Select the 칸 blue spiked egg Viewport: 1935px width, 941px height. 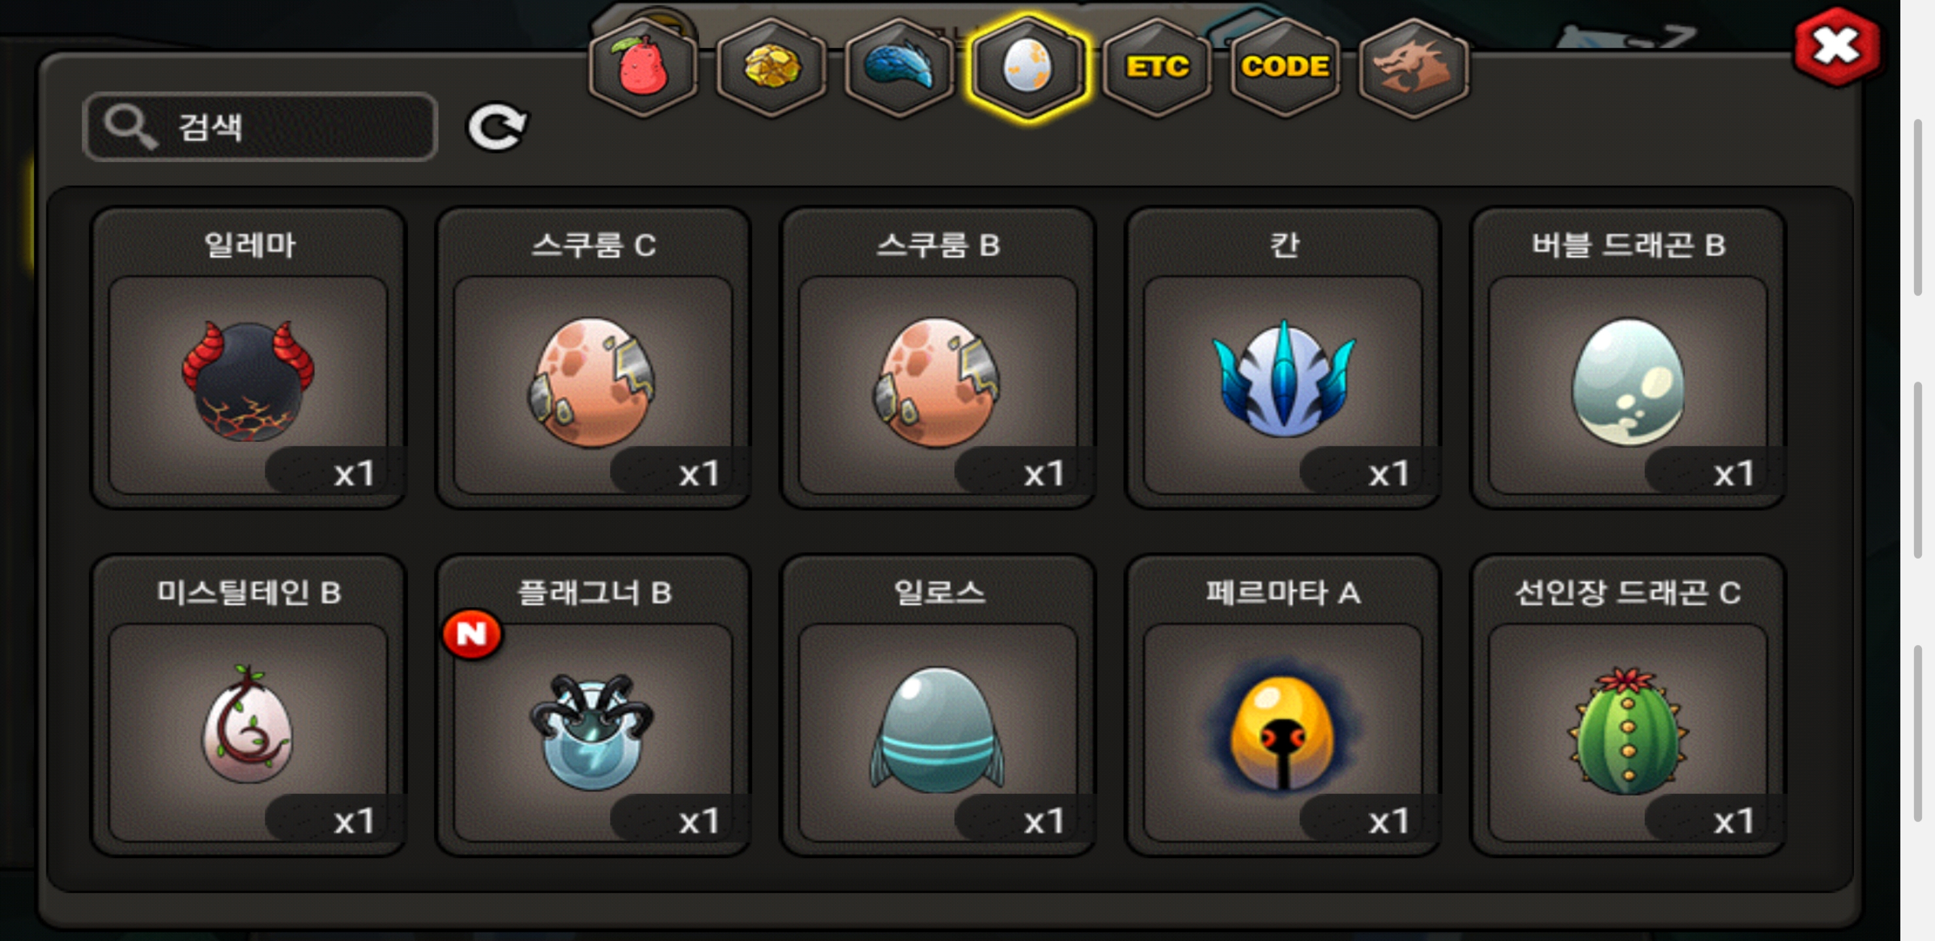pos(1283,358)
